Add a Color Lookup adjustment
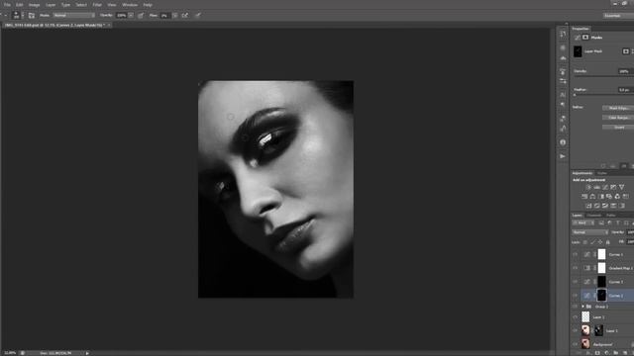The width and height of the screenshot is (634, 356). [x=626, y=197]
